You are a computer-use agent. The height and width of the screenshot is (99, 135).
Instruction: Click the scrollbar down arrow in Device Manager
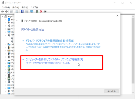tap(133, 93)
